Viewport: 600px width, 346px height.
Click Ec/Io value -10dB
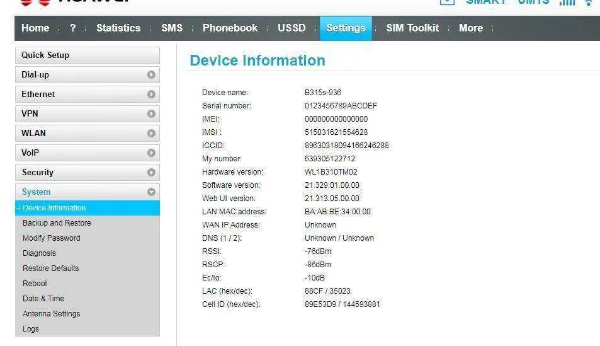pos(315,278)
